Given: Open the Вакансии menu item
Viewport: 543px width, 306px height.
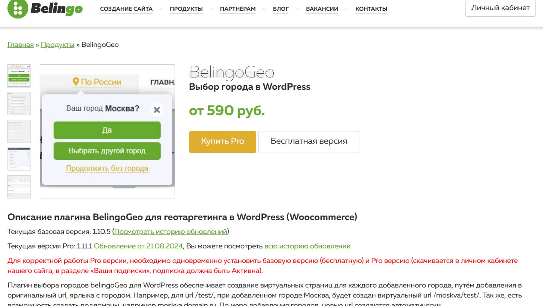Looking at the screenshot, I should coord(322,9).
